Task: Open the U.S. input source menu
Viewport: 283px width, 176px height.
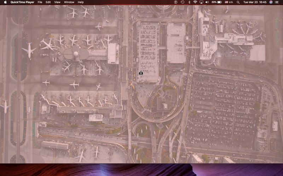Action: (x=229, y=2)
